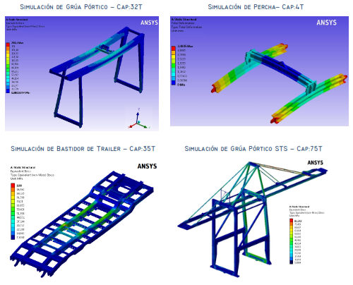Screen dimensions: 353x285
Task: Open the Percha 4T deformation simulation image
Action: pyautogui.click(x=259, y=71)
